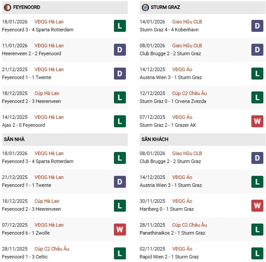Click the L badge for Ajax 2-0 Feyenoord

pyautogui.click(x=119, y=121)
